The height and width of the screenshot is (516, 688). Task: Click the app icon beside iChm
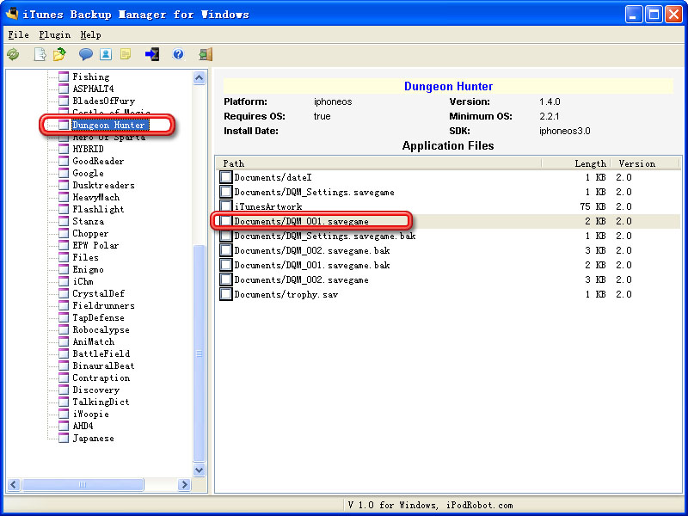pyautogui.click(x=64, y=282)
